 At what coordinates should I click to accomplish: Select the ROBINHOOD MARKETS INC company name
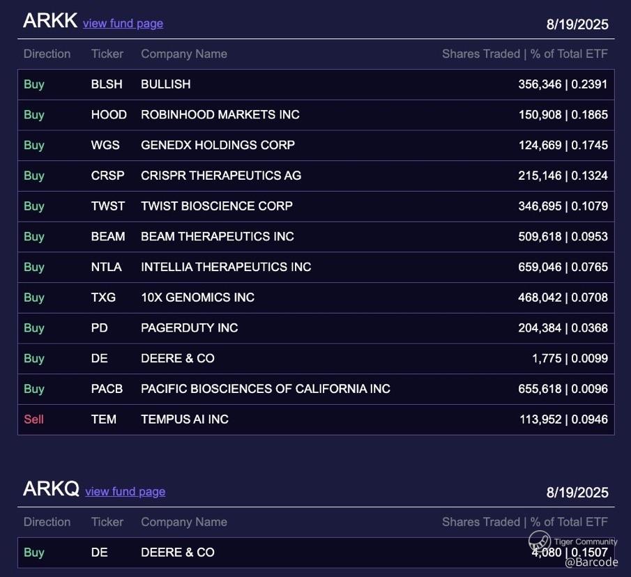[220, 115]
